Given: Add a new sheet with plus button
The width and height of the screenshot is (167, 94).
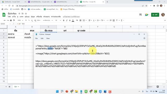Looking at the screenshot, I should coord(6,87).
